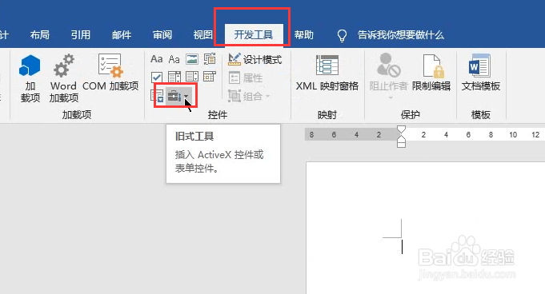Click the lightbulb tell-me icon
Image resolution: width=545 pixels, height=294 pixels.
(x=342, y=35)
